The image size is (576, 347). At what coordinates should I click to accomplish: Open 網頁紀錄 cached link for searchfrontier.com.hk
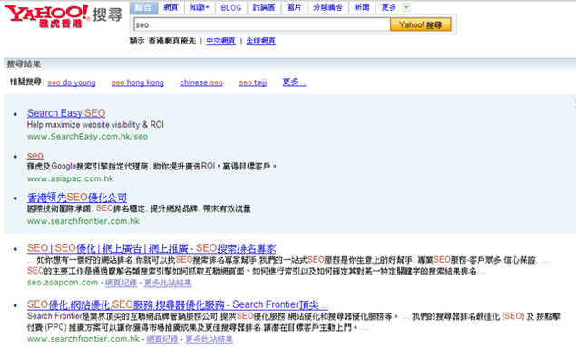tap(162, 339)
